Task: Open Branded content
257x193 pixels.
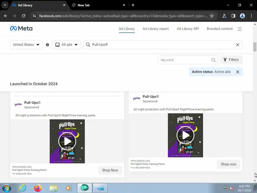Action: coord(220,29)
